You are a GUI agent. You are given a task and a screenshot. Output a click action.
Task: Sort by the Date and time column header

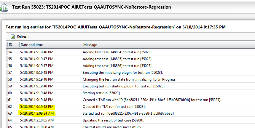click(x=32, y=45)
